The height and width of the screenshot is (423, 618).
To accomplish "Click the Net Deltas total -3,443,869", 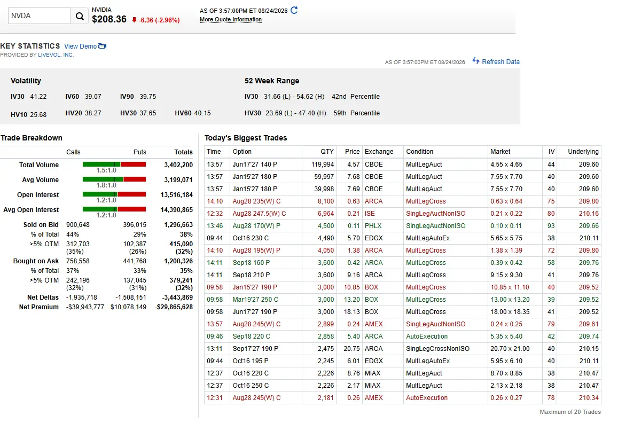I will [177, 297].
